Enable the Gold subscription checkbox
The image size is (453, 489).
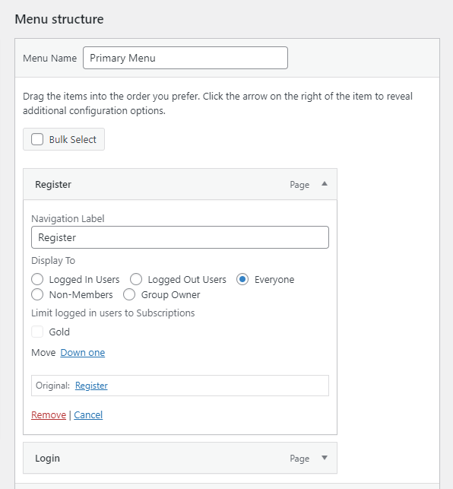point(37,332)
